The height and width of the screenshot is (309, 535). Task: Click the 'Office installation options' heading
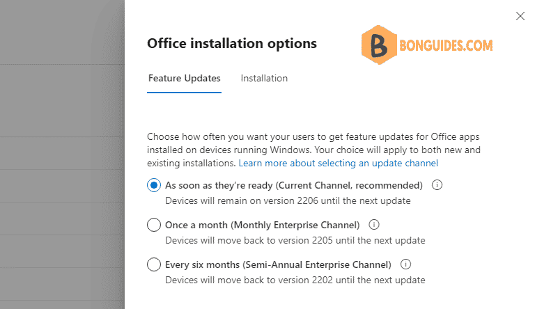[x=232, y=44]
